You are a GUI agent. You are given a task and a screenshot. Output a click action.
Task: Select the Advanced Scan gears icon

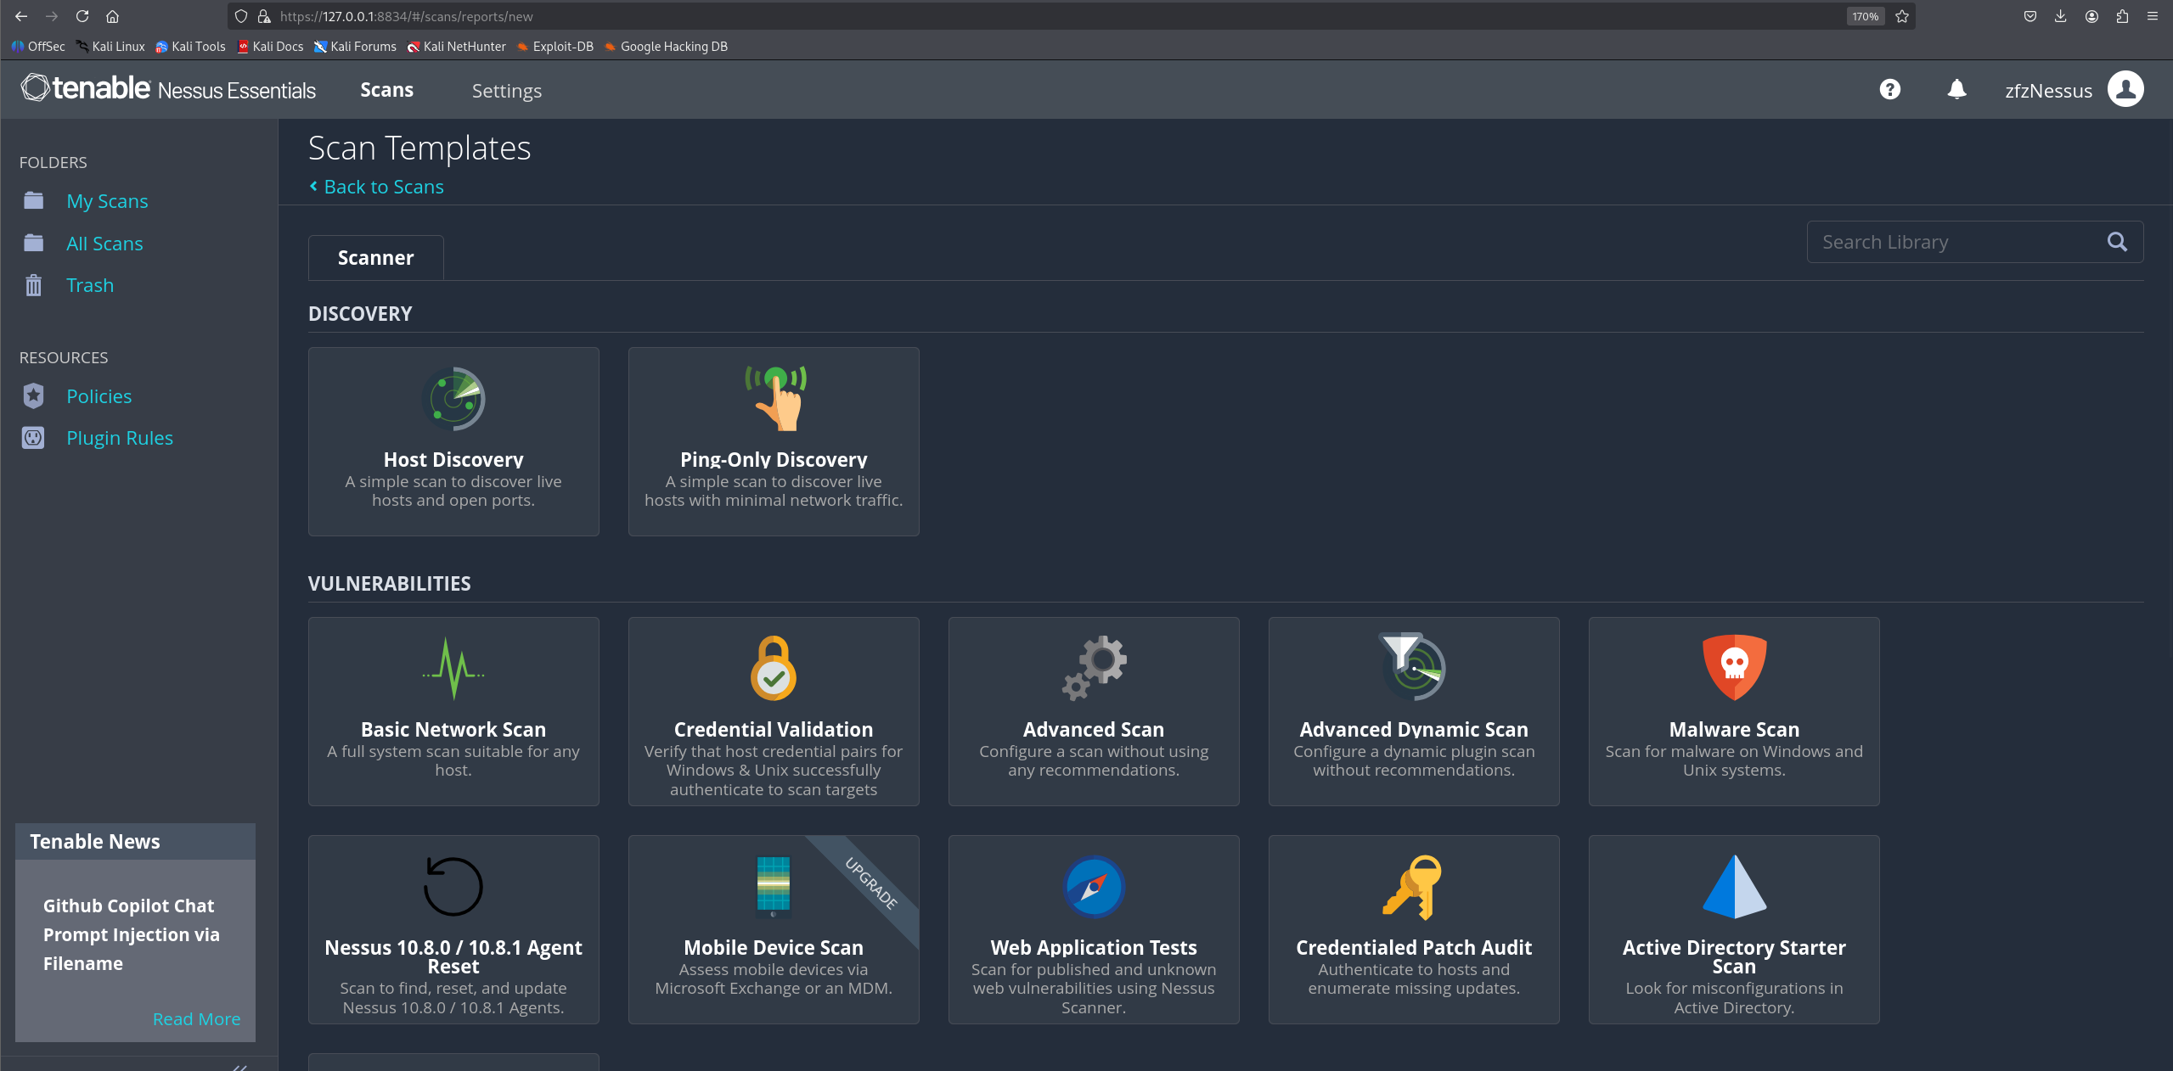(x=1094, y=669)
